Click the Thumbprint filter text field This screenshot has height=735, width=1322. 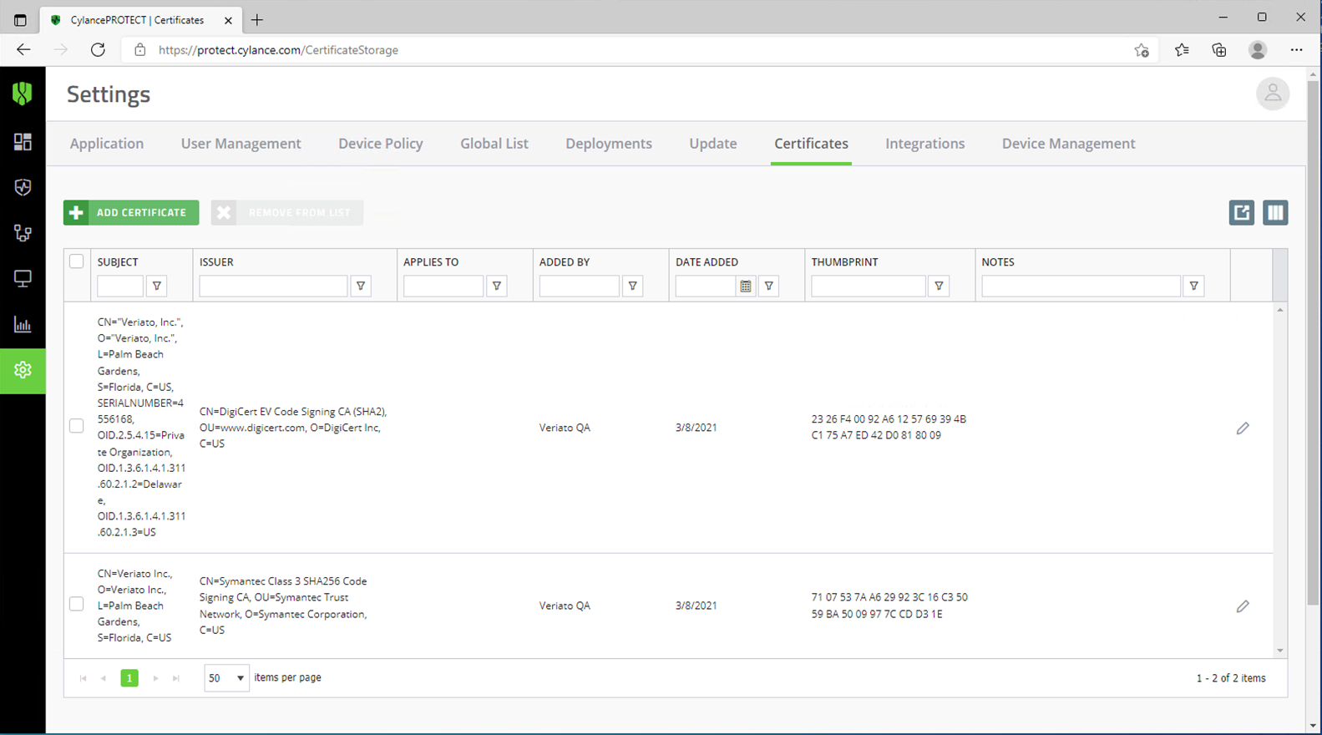[869, 286]
